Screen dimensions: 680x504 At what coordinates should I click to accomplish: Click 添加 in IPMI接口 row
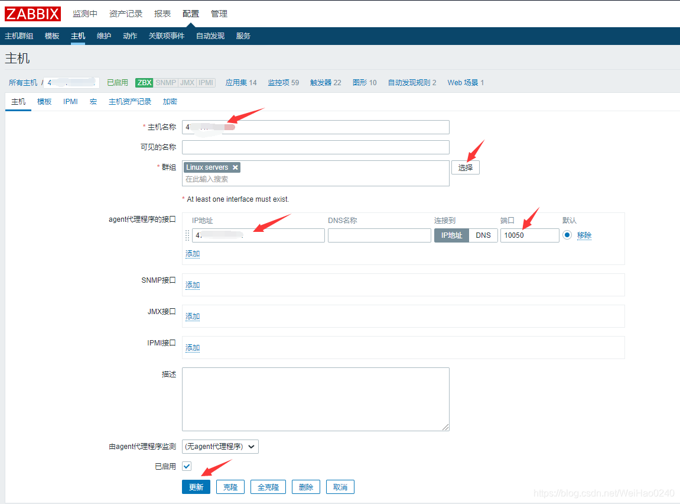193,348
